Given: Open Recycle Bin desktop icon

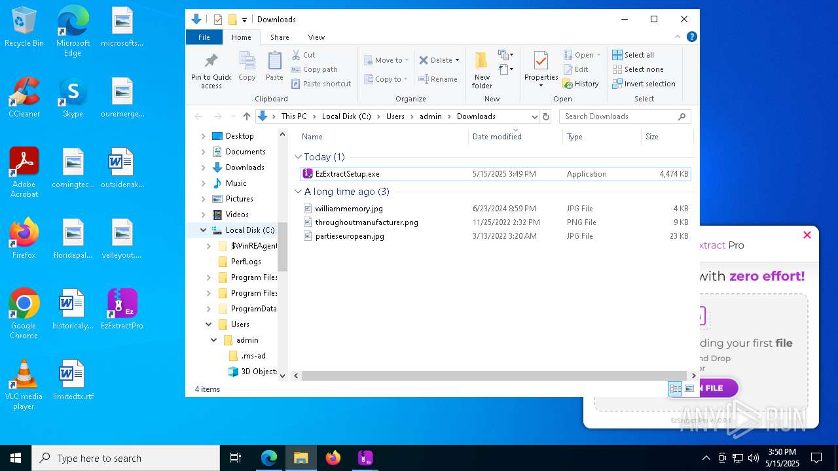Looking at the screenshot, I should pyautogui.click(x=24, y=28).
